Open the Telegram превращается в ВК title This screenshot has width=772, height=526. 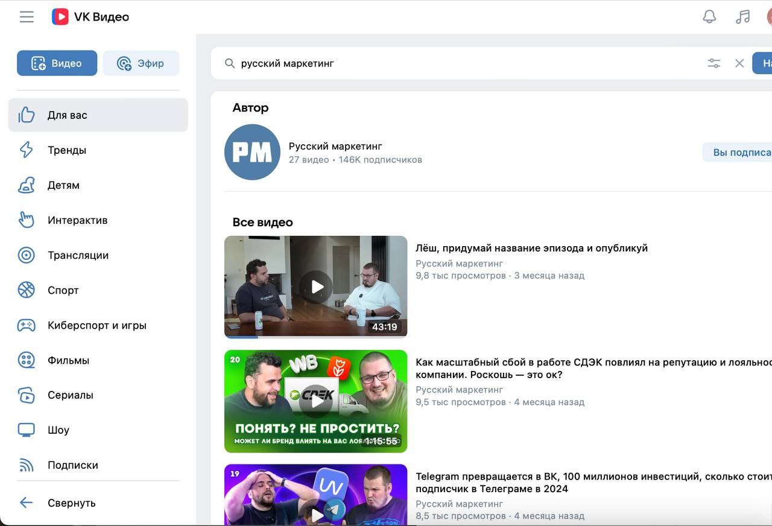[x=593, y=483]
